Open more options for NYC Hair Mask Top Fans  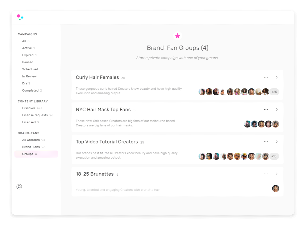[x=266, y=110]
